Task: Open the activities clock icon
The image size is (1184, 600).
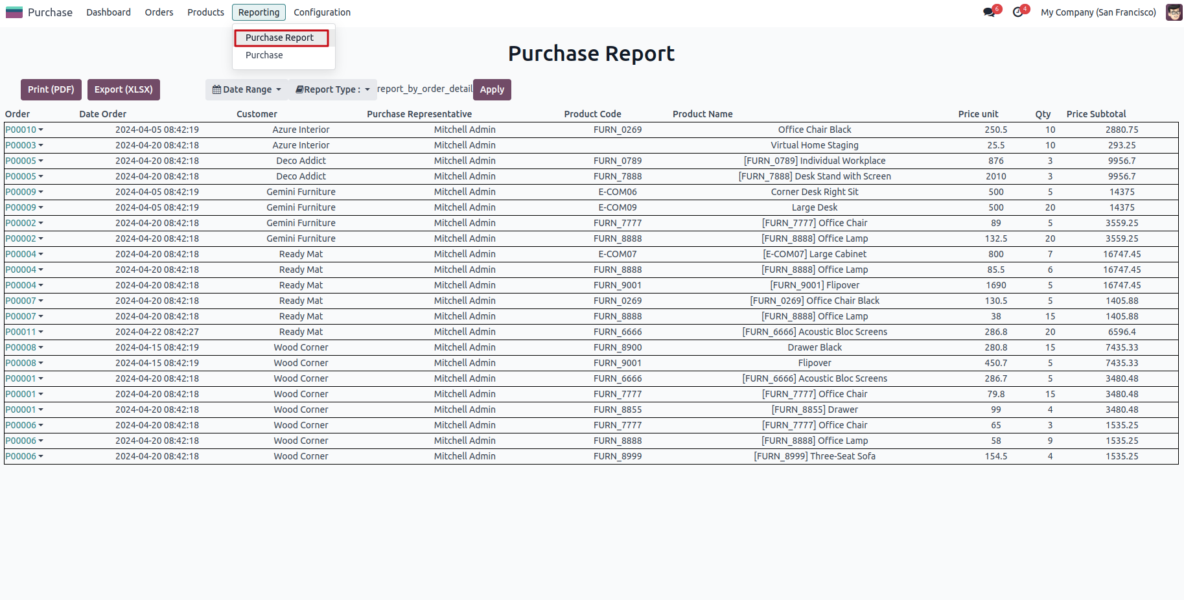Action: (x=1018, y=12)
